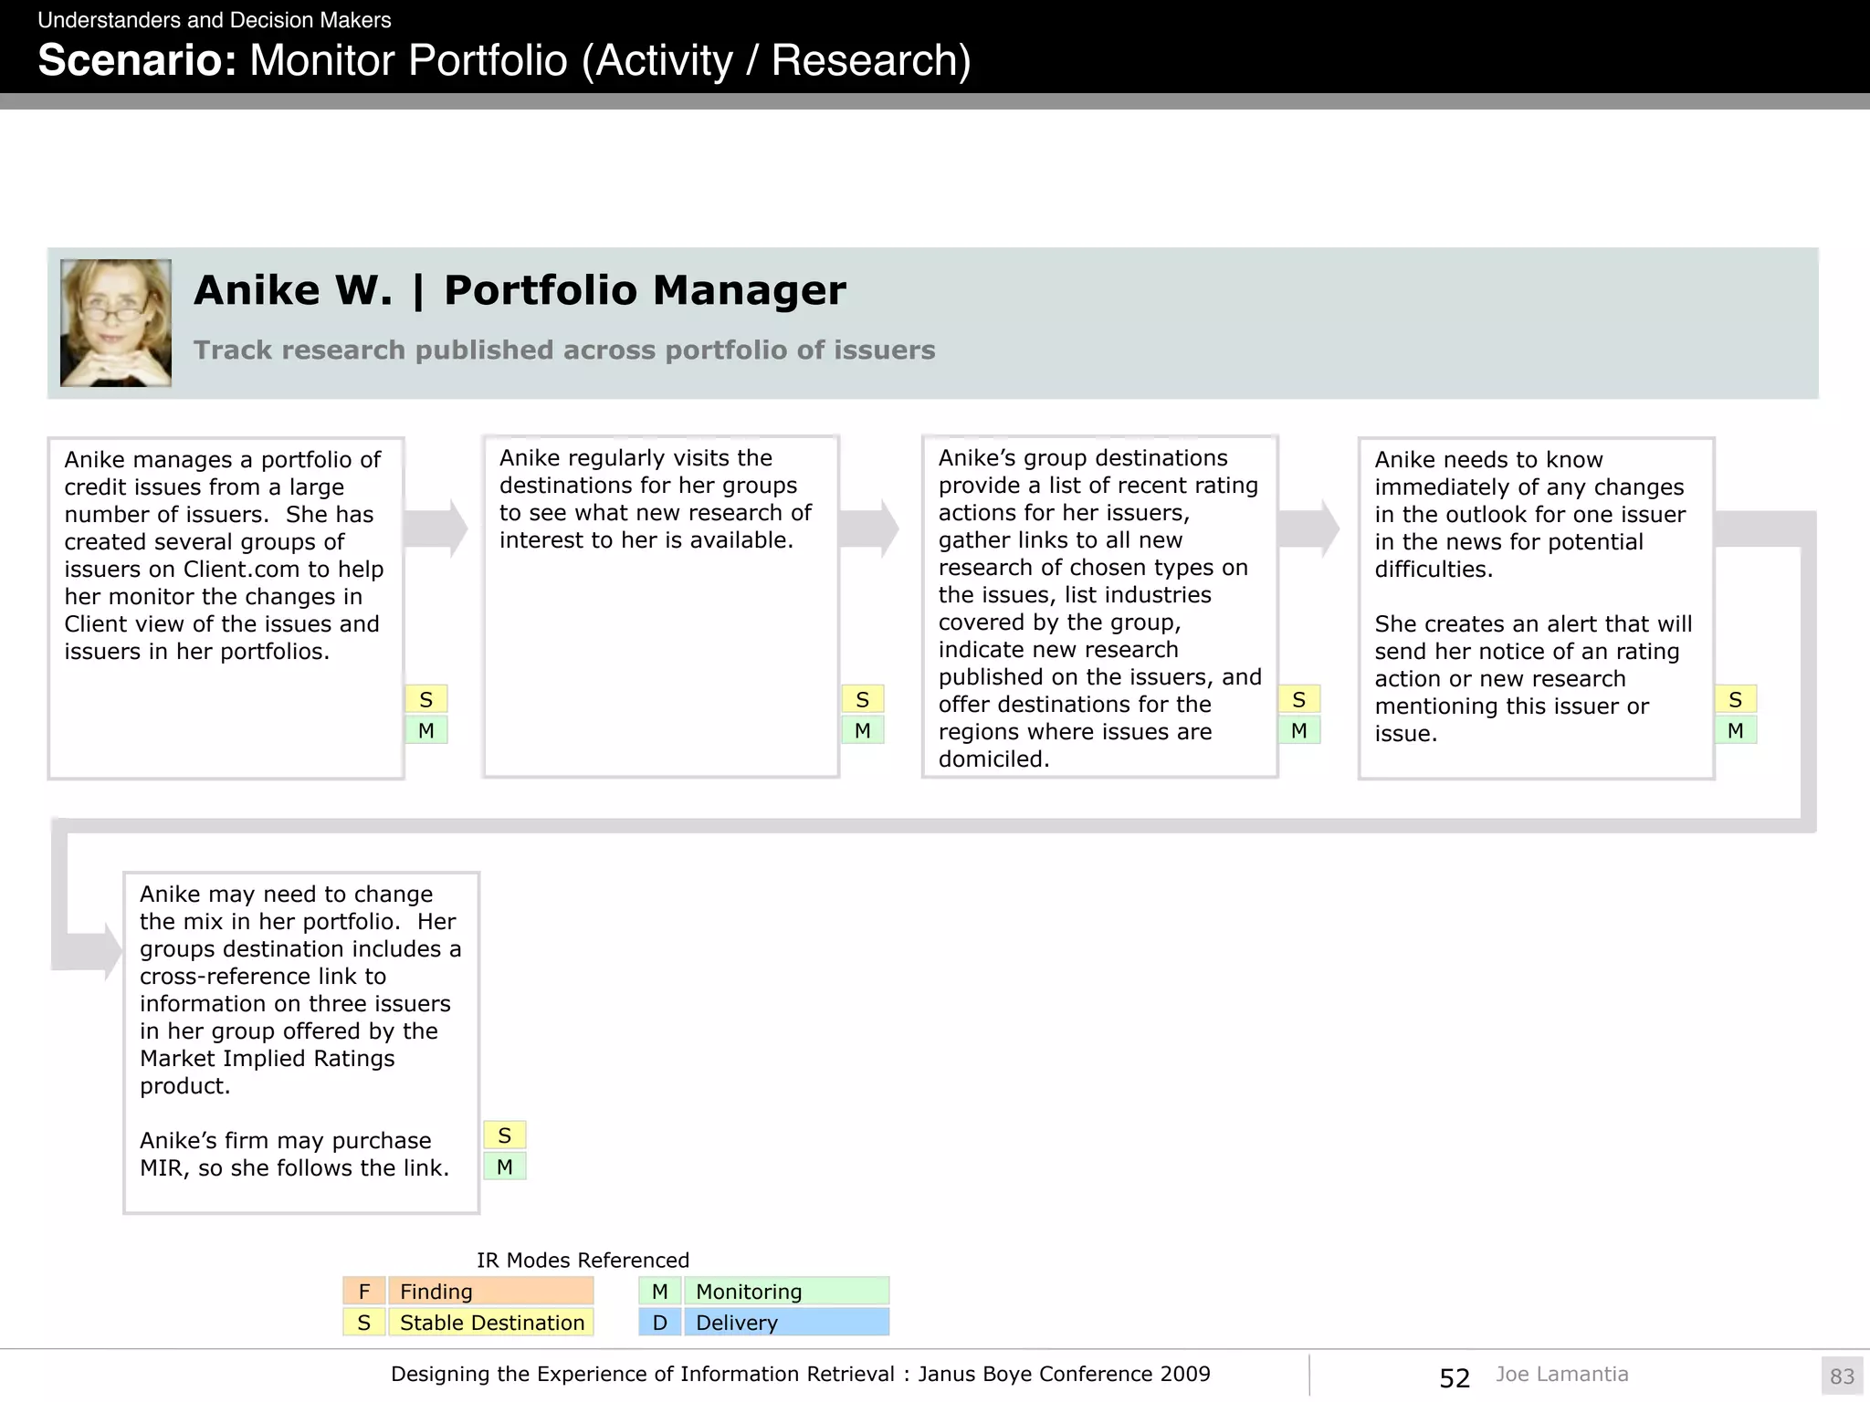The image size is (1870, 1402).
Task: Click the 'Joe Lamantia' author name
Action: click(x=1561, y=1374)
